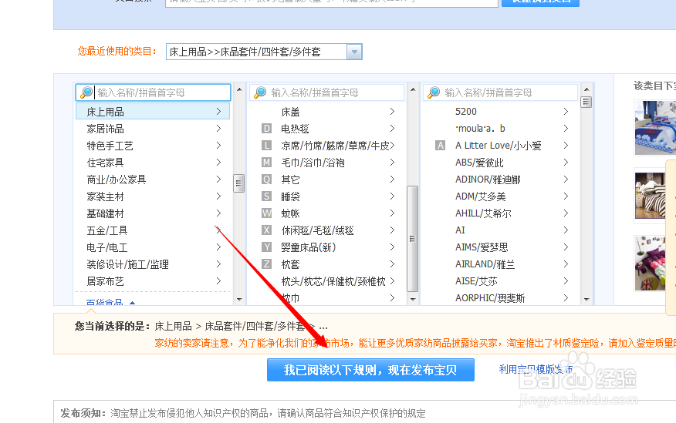Click the blue search button at top
The image size is (676, 423).
tap(540, 2)
